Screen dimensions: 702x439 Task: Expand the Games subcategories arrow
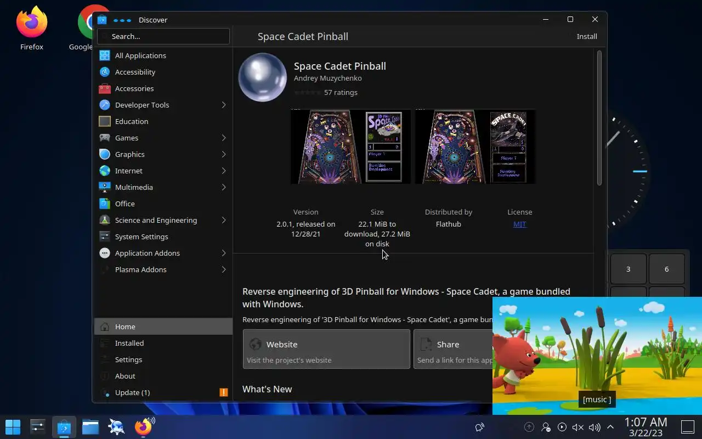tap(224, 138)
